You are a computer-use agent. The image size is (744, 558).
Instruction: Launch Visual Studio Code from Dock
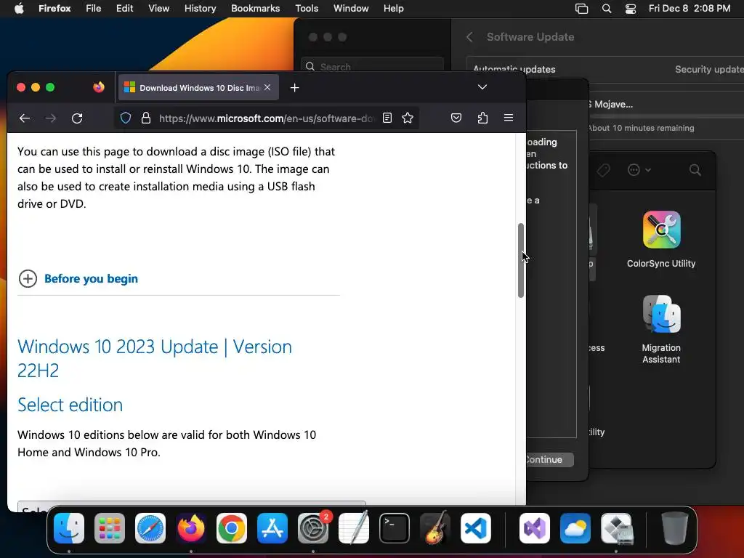pyautogui.click(x=475, y=528)
